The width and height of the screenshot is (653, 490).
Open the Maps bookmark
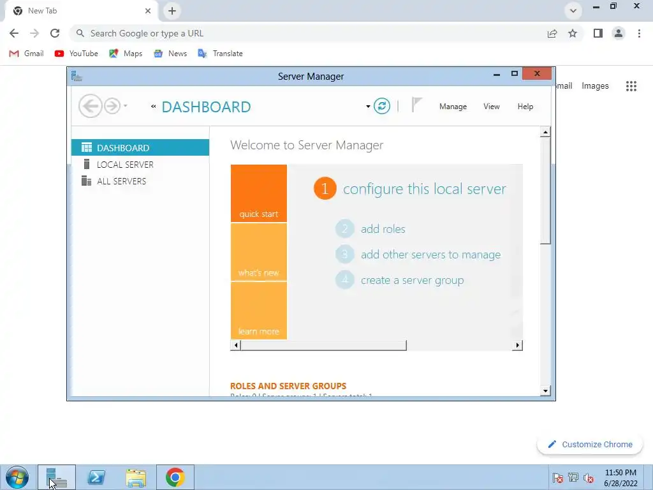click(x=126, y=54)
